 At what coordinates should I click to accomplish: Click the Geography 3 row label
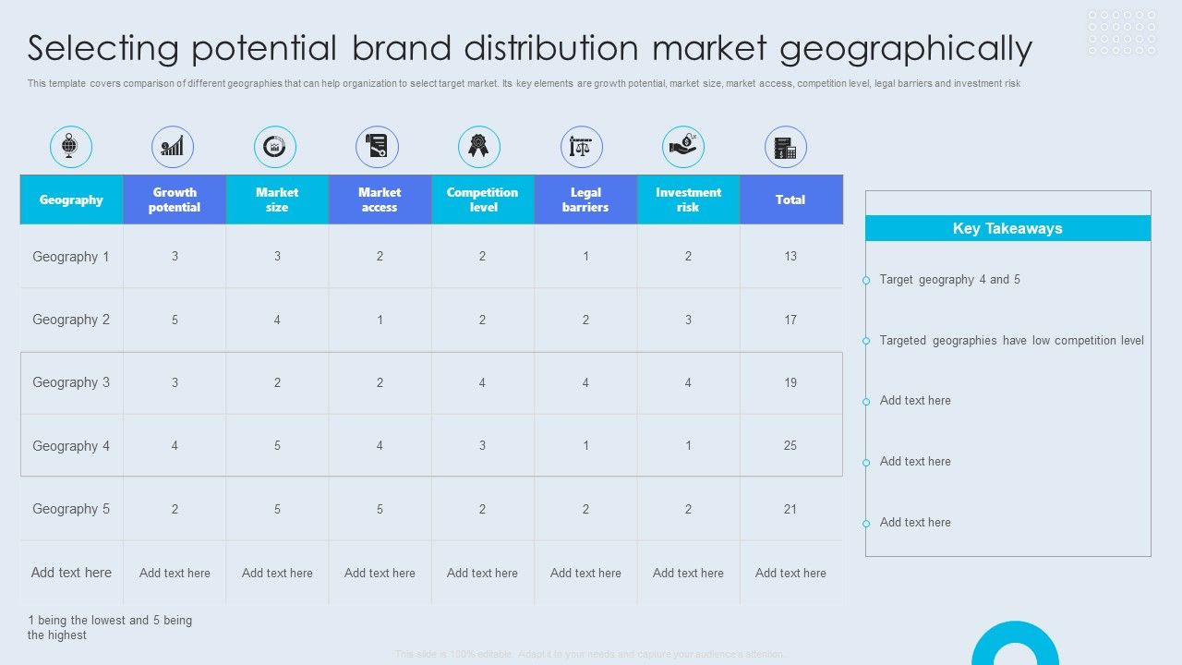(x=71, y=382)
